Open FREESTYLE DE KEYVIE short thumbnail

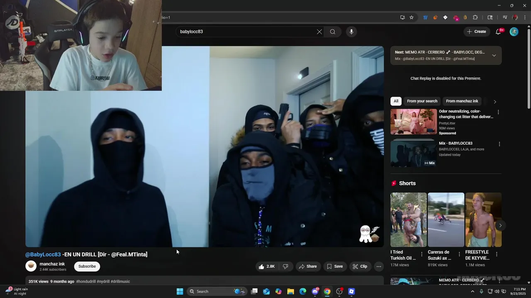pos(483,220)
